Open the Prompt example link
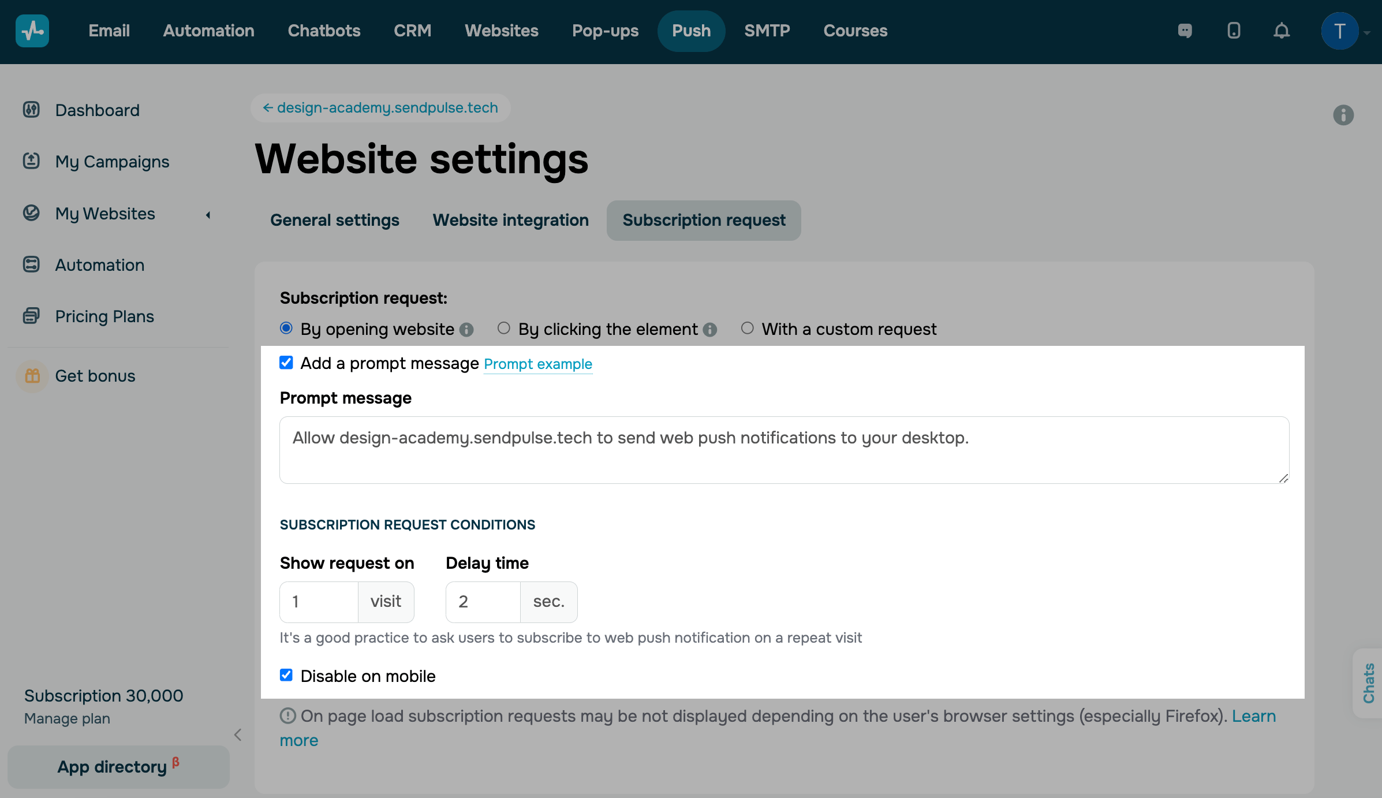Image resolution: width=1382 pixels, height=798 pixels. (x=537, y=364)
